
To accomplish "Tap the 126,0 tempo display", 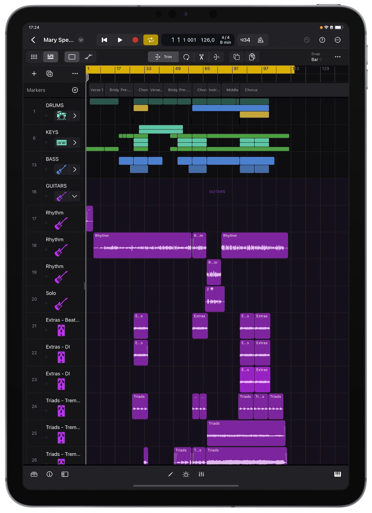I will pos(208,40).
